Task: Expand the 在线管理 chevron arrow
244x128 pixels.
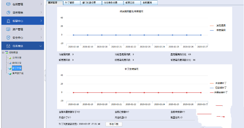Action: [x=41, y=4]
